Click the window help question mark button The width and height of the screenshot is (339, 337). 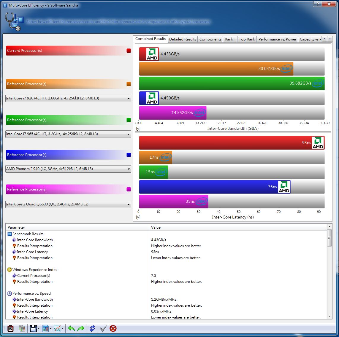318,4
